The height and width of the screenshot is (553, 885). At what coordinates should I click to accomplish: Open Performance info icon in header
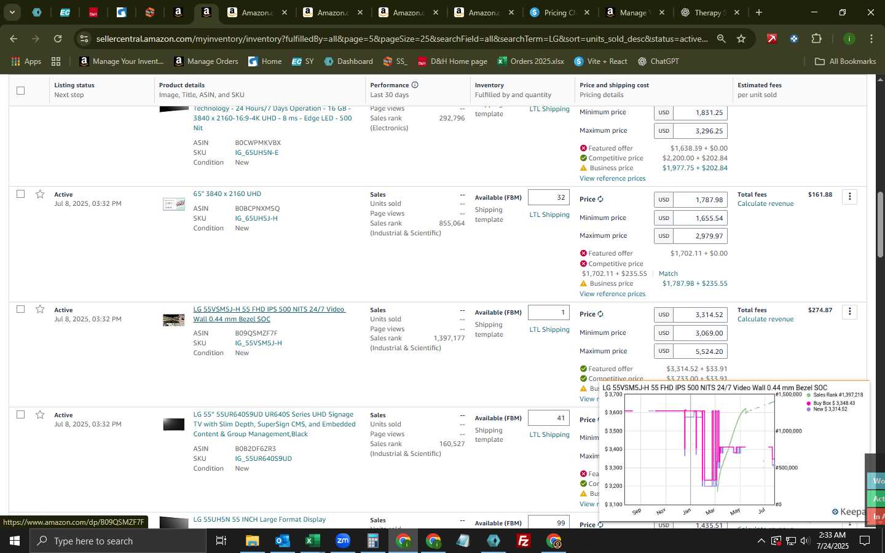coord(415,85)
